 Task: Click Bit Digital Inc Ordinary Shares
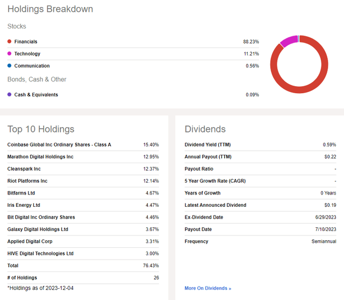(41, 217)
